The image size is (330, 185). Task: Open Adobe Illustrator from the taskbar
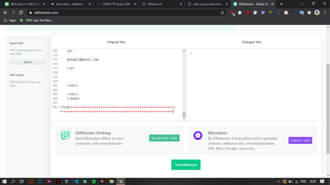31,181
